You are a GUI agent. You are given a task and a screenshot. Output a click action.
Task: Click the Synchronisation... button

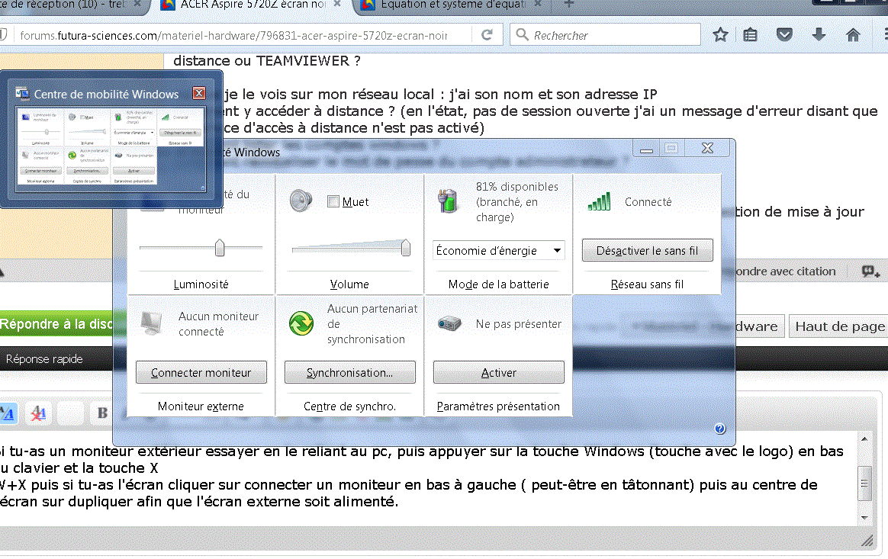[x=349, y=373]
